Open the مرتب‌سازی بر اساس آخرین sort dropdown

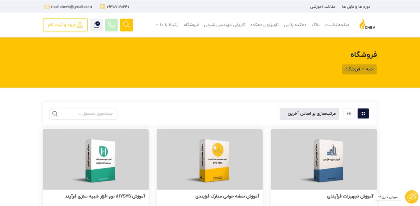click(309, 114)
